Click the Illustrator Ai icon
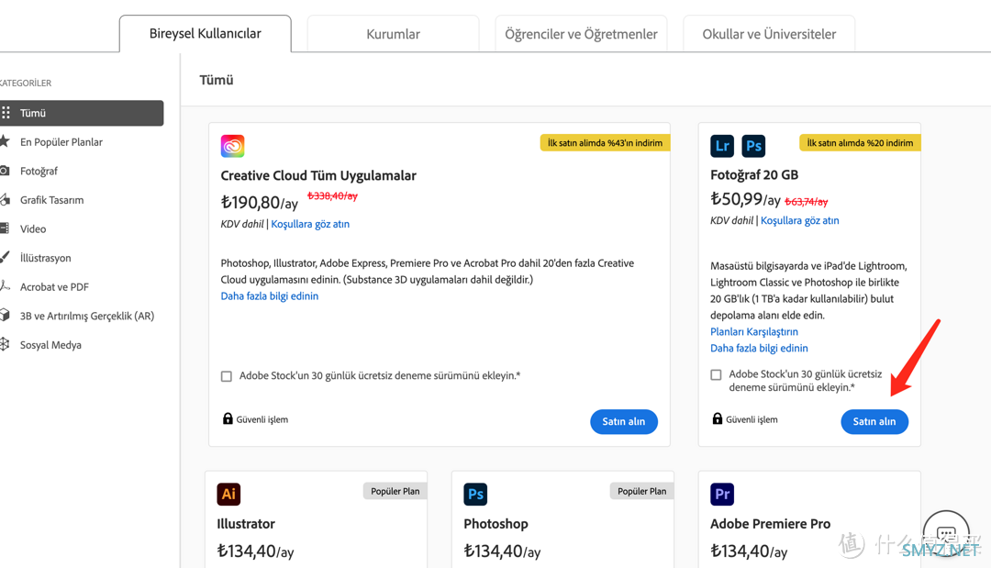991x568 pixels. [x=228, y=494]
